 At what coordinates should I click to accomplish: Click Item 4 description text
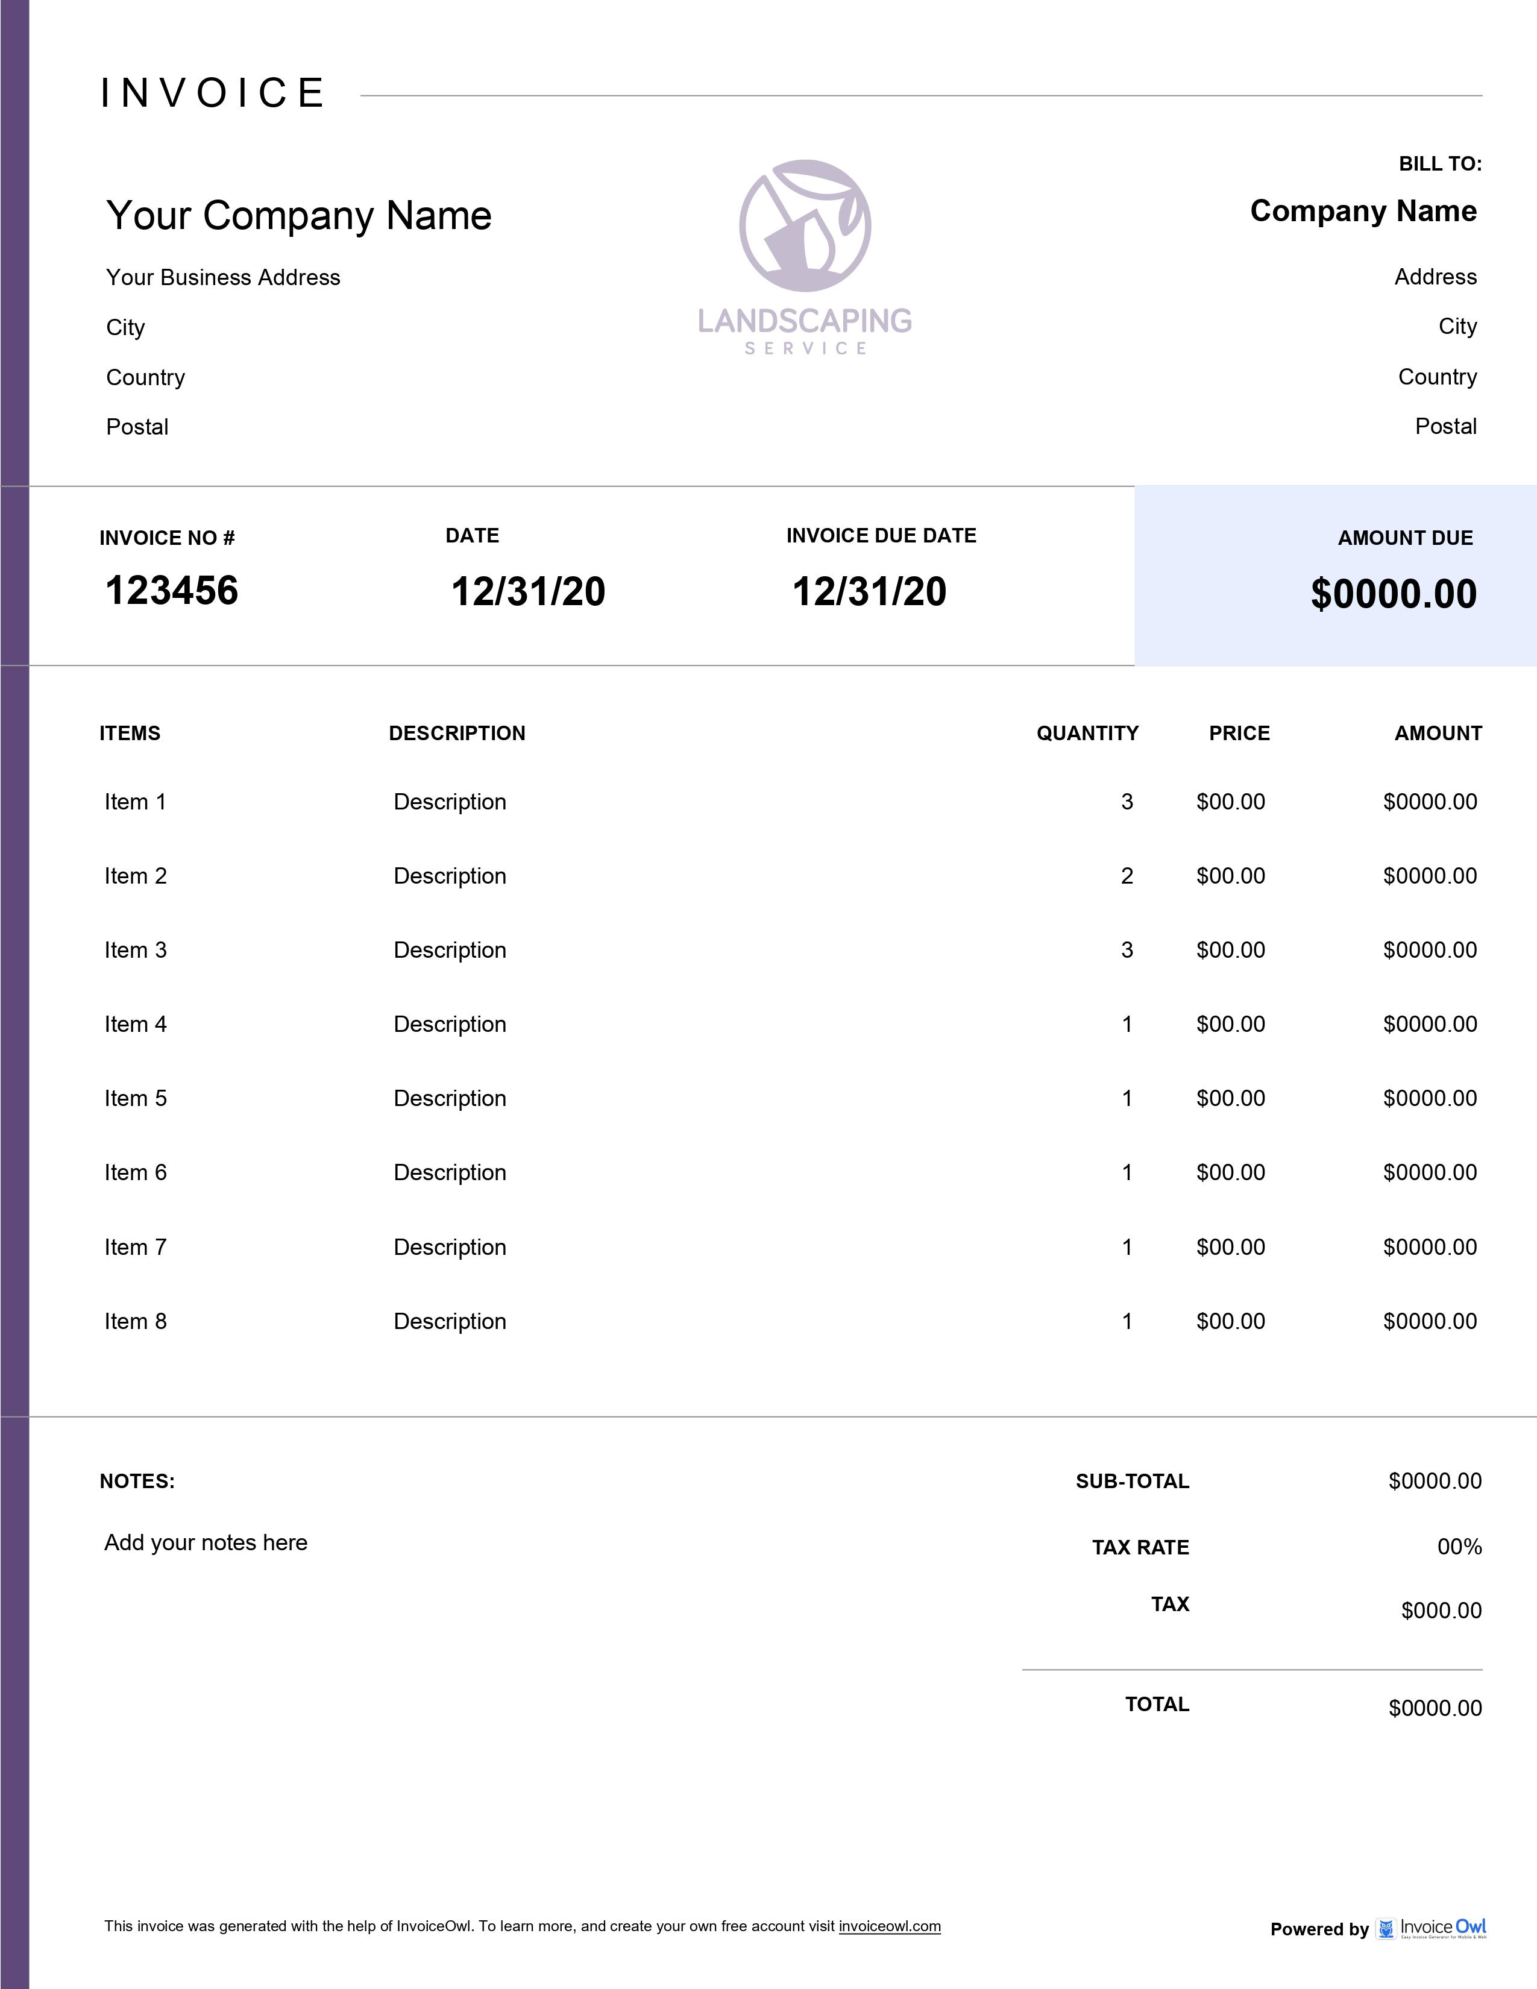450,1025
